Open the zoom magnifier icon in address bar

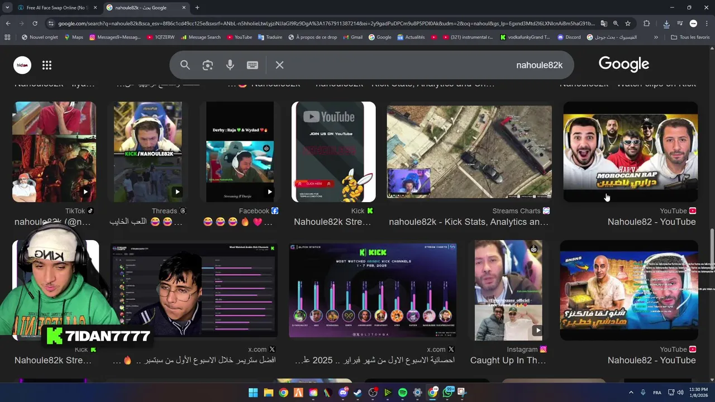pyautogui.click(x=616, y=23)
